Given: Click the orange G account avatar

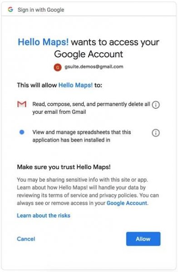Looking at the screenshot, I should (58, 67).
